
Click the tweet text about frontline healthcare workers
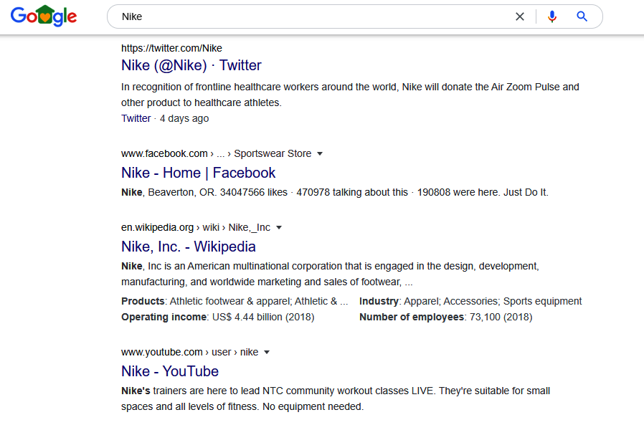click(x=350, y=95)
